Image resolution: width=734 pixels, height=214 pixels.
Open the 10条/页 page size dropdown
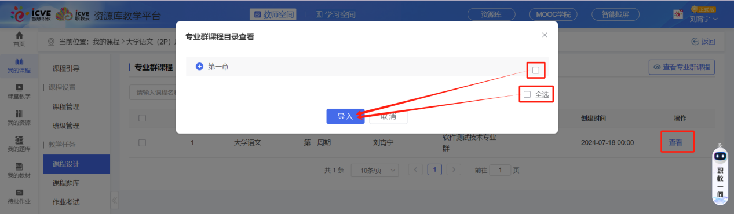pos(375,170)
